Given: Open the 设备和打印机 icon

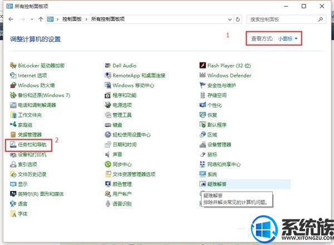Looking at the screenshot, I should click(13, 154).
